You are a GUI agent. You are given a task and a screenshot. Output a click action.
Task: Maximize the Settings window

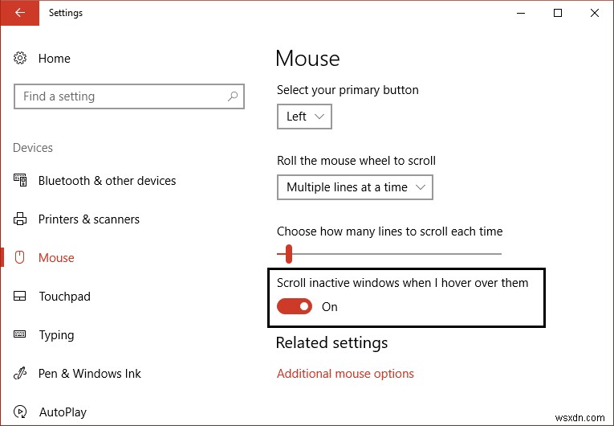tap(558, 13)
